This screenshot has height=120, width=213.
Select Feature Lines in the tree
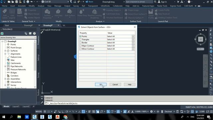(16, 57)
